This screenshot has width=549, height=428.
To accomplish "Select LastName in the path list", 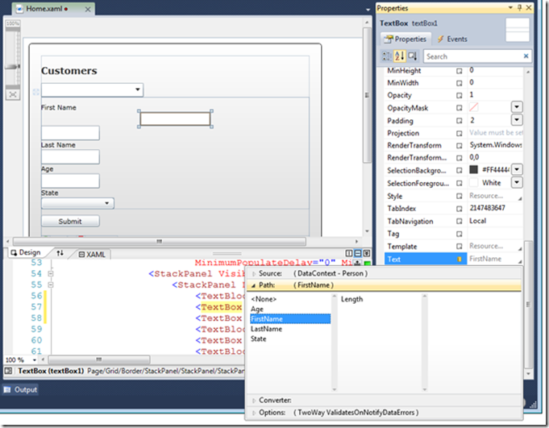I will pyautogui.click(x=267, y=329).
